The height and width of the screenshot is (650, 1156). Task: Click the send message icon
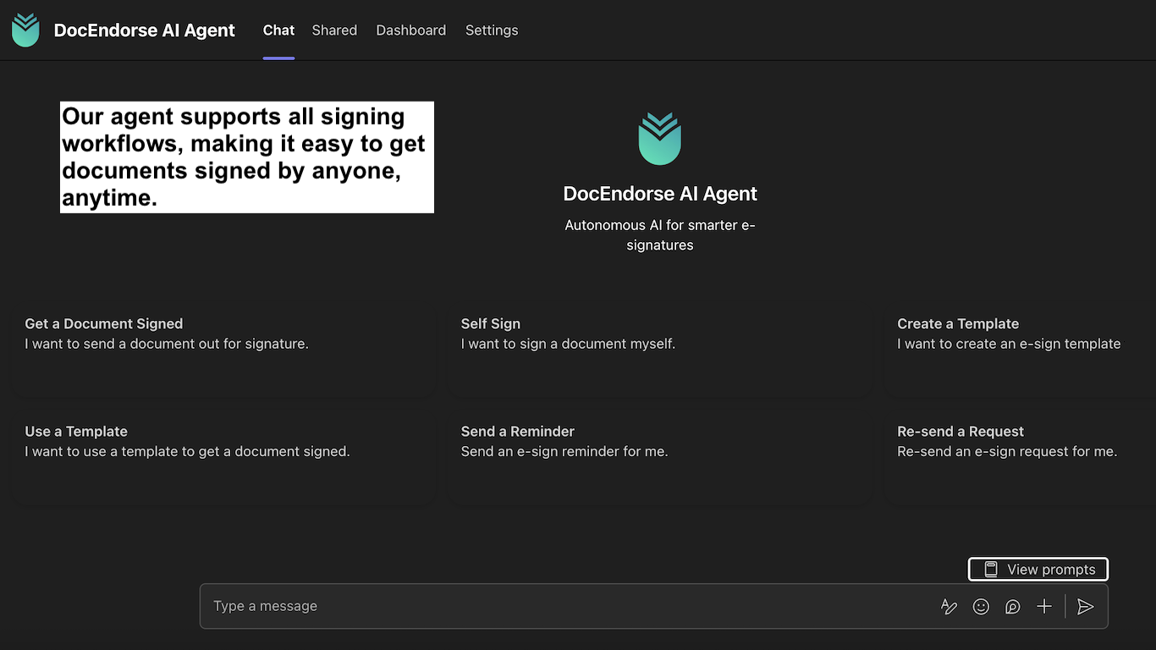click(1086, 606)
